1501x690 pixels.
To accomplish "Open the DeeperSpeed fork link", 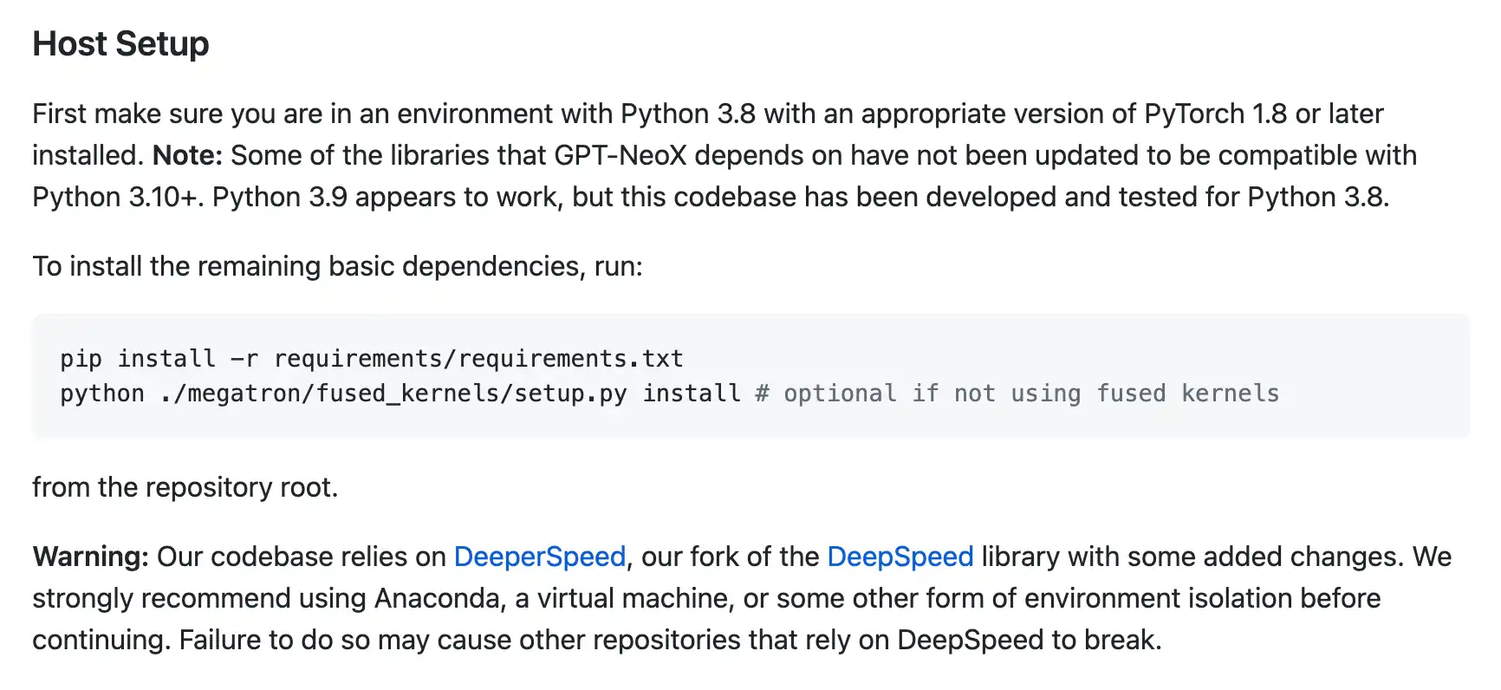I will (540, 557).
